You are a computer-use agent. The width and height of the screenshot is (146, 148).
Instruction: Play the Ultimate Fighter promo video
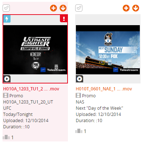point(7,79)
